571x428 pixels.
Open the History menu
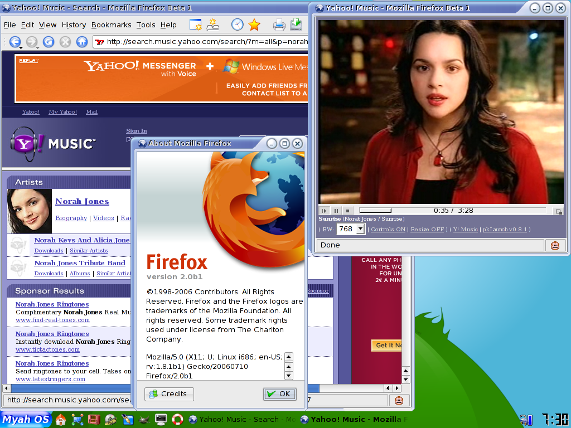pos(74,25)
